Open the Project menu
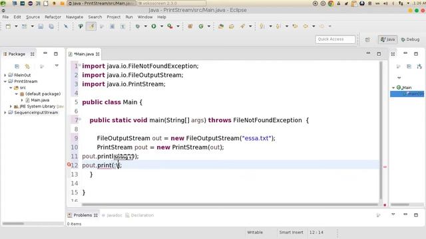This screenshot has height=239, width=426. 114,17
